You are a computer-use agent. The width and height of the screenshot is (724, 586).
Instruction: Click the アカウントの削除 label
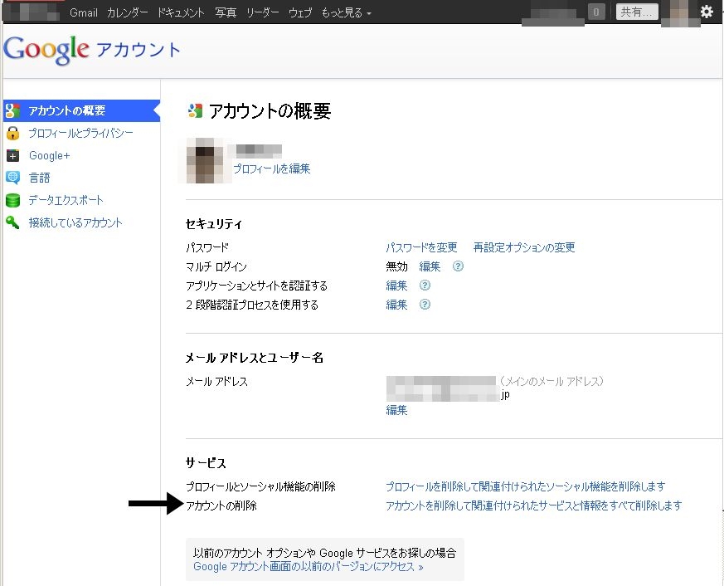(x=221, y=505)
